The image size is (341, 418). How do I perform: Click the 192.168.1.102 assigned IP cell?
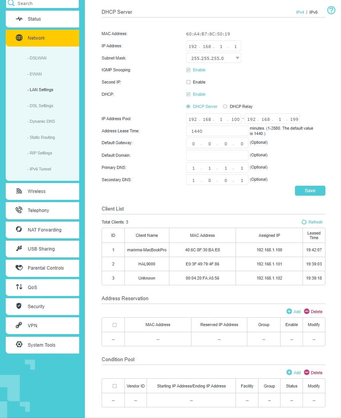click(269, 278)
